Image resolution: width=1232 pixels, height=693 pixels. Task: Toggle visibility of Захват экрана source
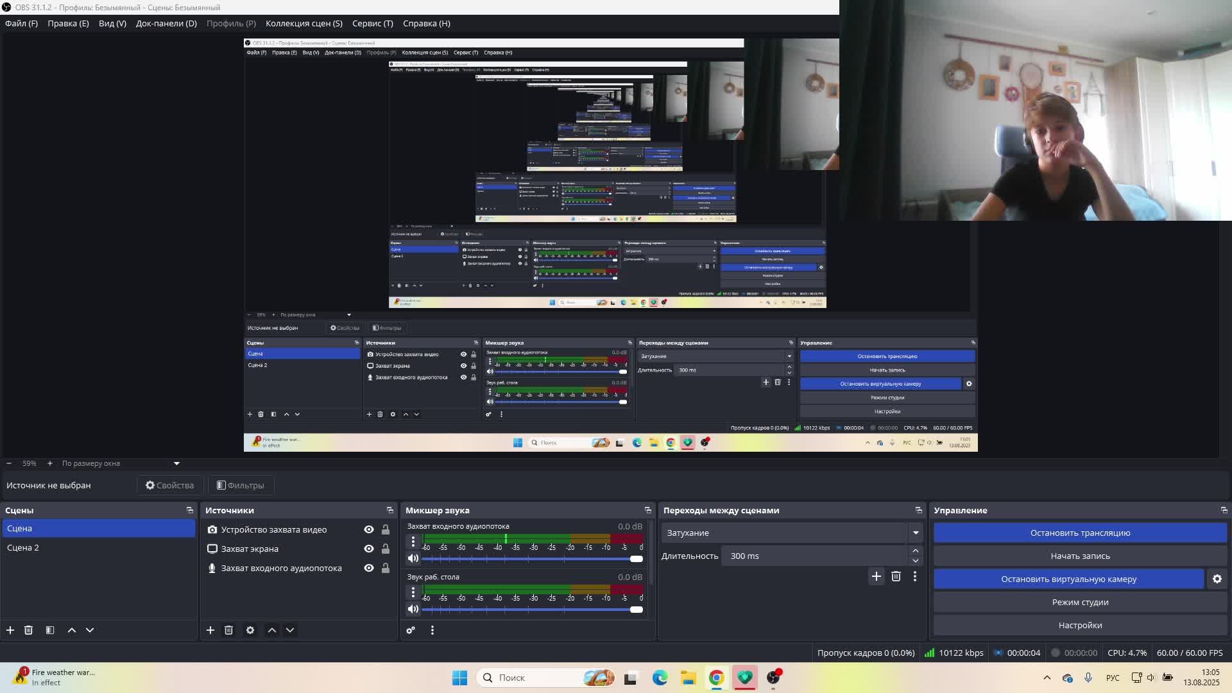pos(369,549)
